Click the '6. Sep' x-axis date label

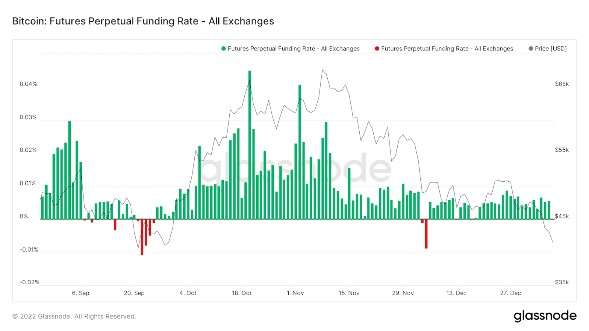pos(81,293)
